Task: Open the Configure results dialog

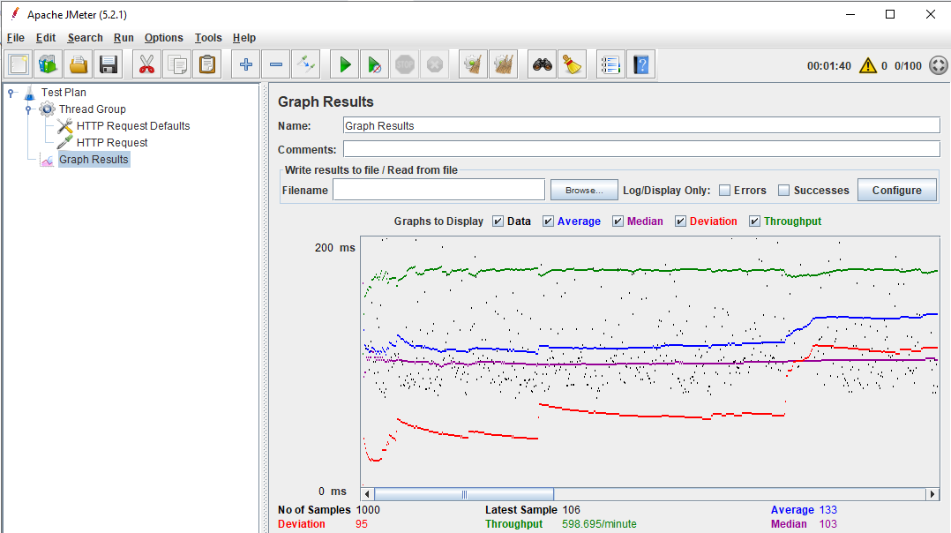Action: pos(896,190)
